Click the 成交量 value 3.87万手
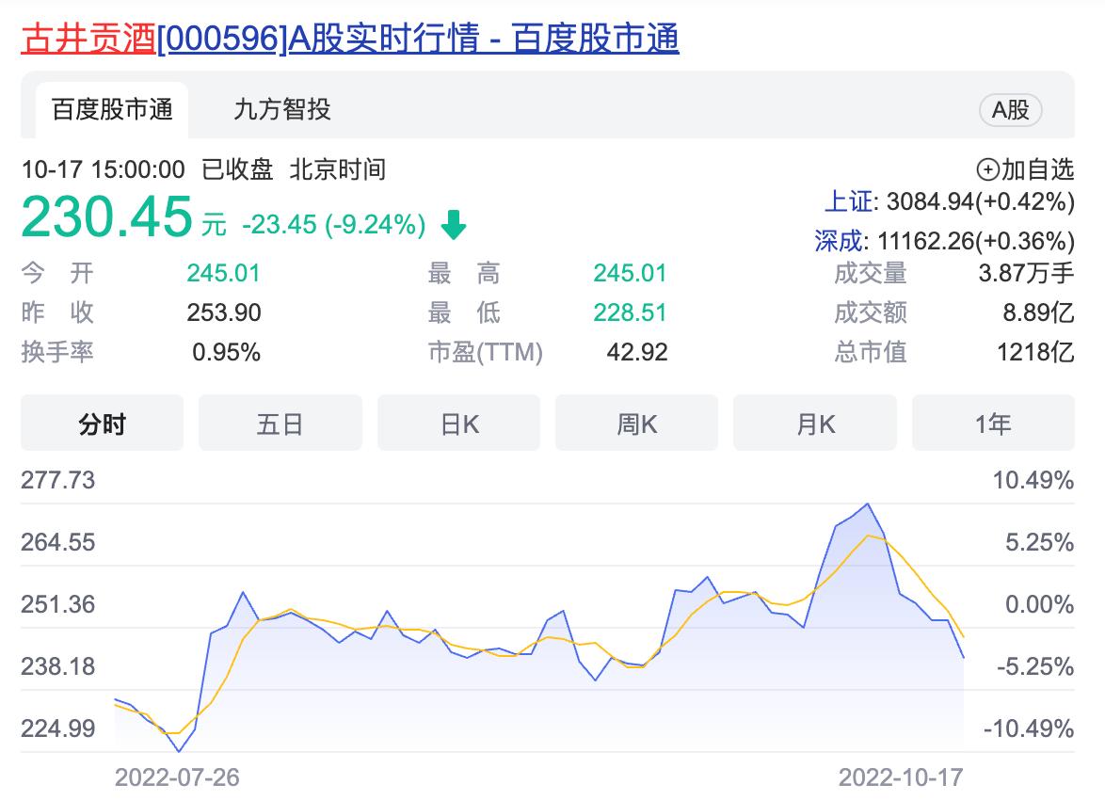Viewport: 1105px width, 800px height. 1026,273
